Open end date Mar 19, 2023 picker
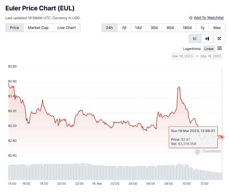 click(211, 56)
